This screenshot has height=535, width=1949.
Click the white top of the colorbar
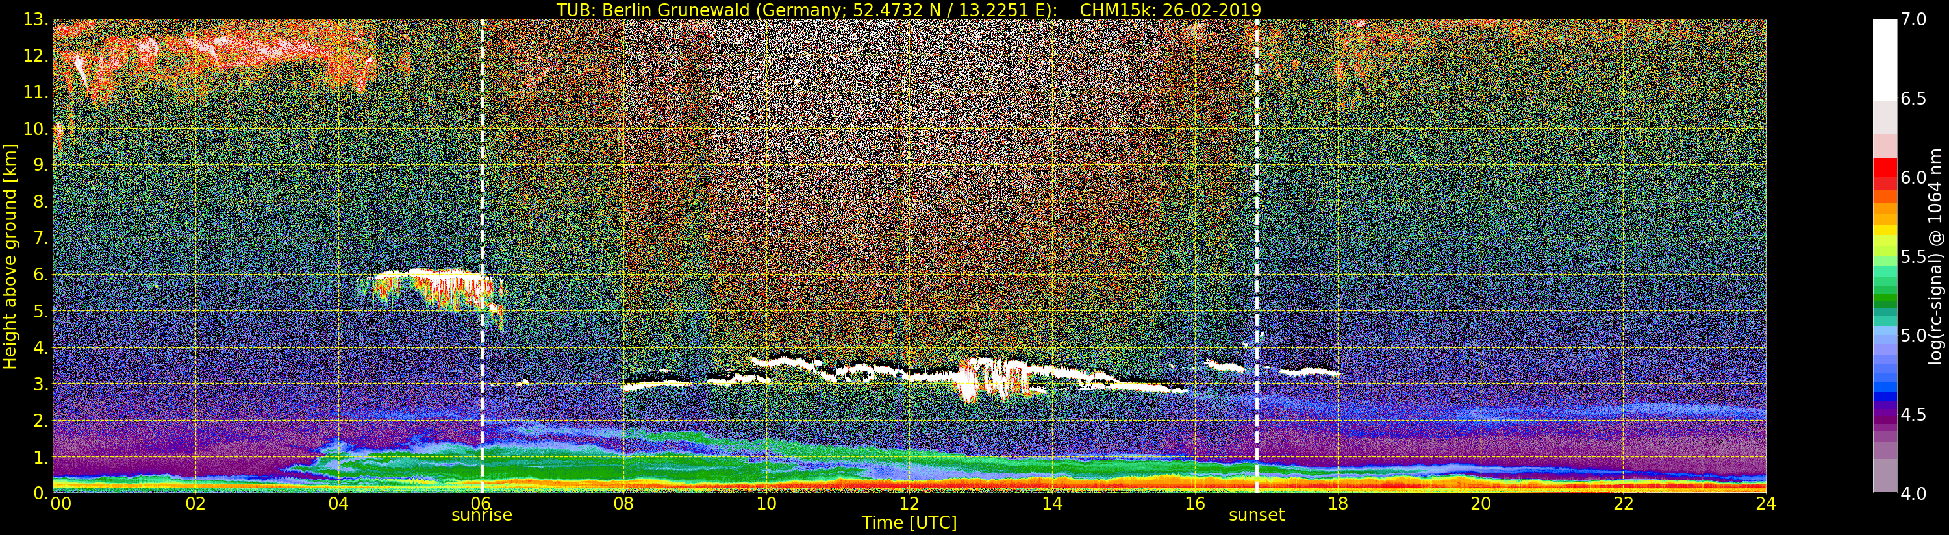(1885, 60)
